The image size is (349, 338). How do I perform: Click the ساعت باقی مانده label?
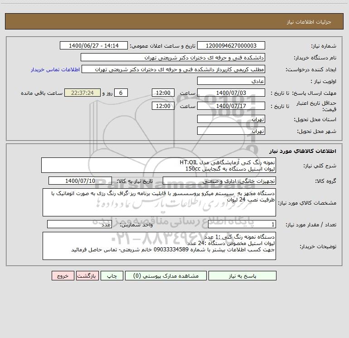click(42, 93)
